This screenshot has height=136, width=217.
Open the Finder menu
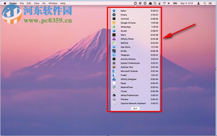tap(13, 3)
